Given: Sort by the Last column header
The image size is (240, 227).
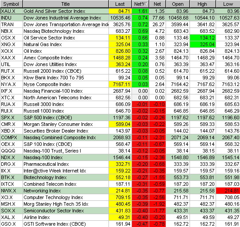Looking at the screenshot, I should point(120,4).
